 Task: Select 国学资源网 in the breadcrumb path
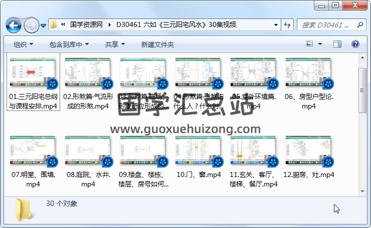tap(86, 24)
